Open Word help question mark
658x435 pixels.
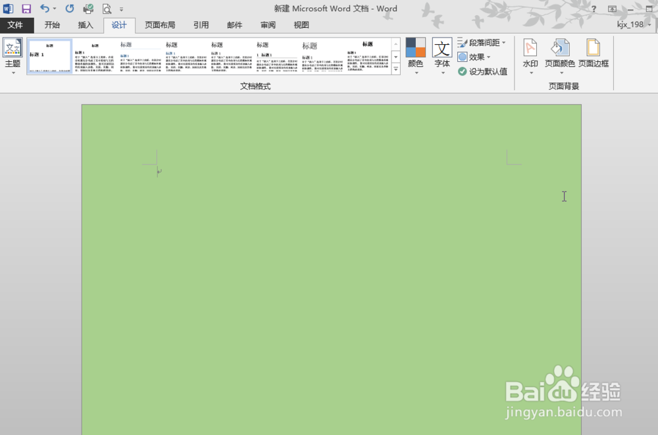[594, 9]
